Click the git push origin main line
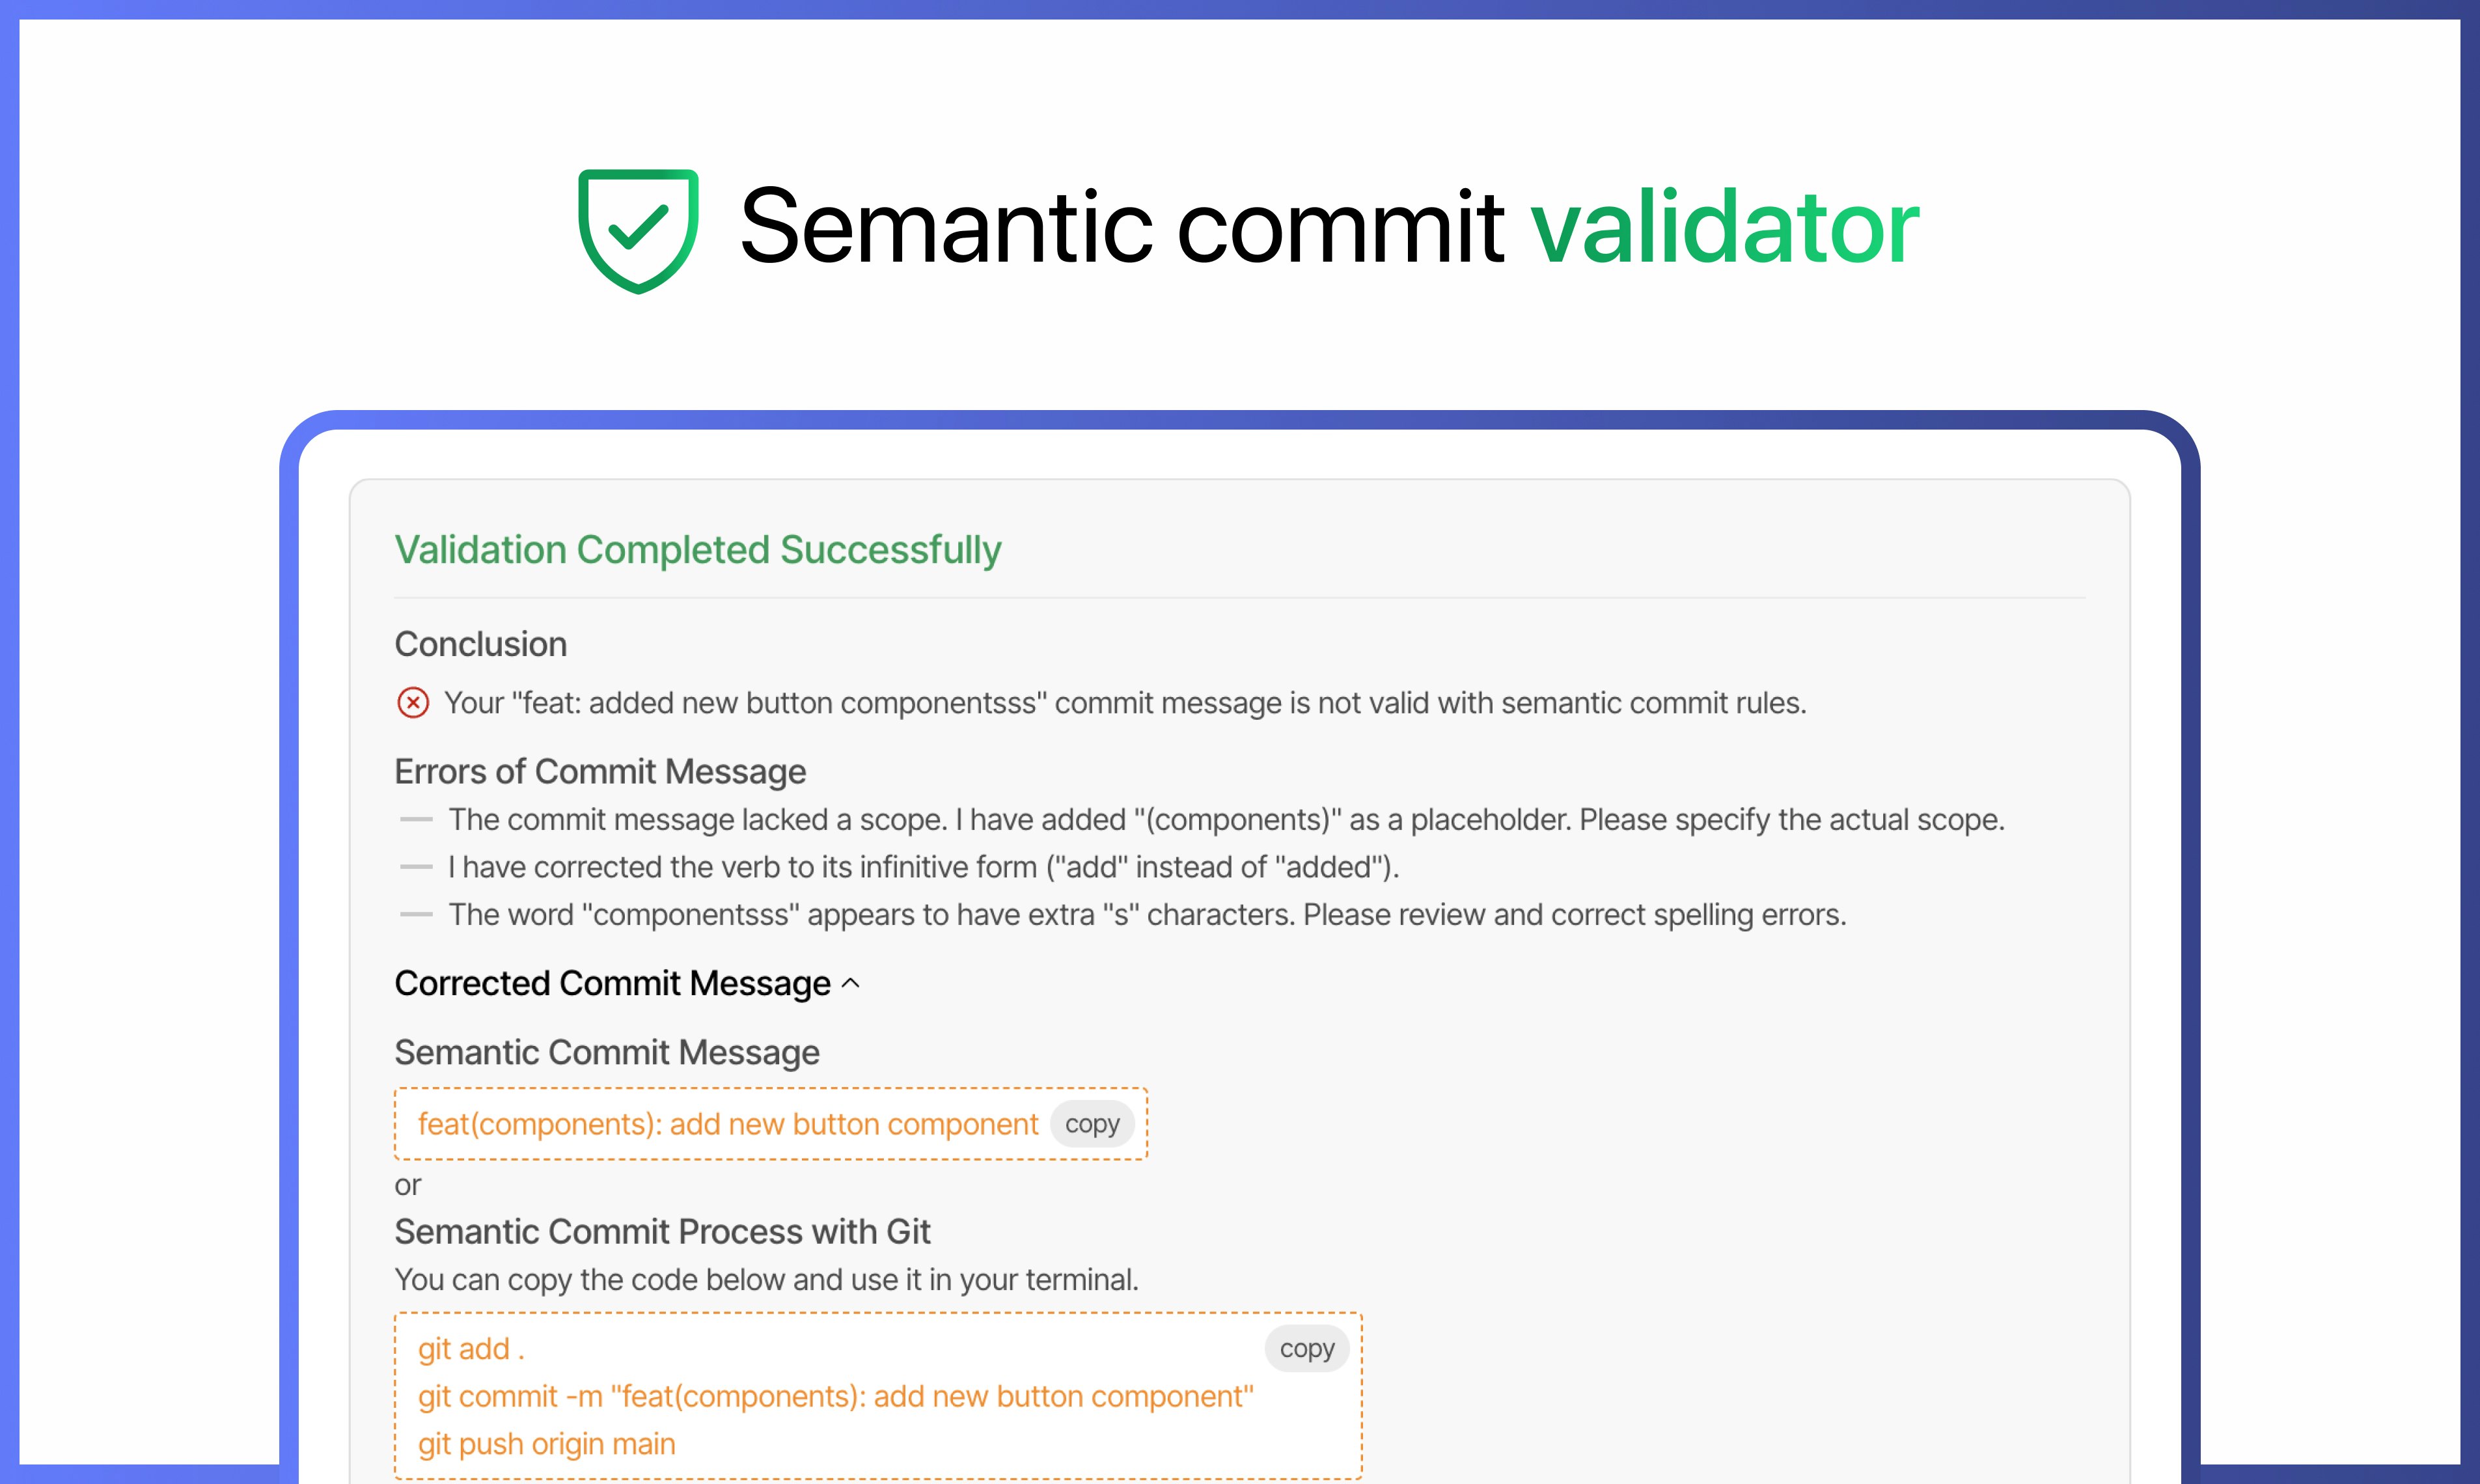Viewport: 2480px width, 1484px height. [547, 1445]
